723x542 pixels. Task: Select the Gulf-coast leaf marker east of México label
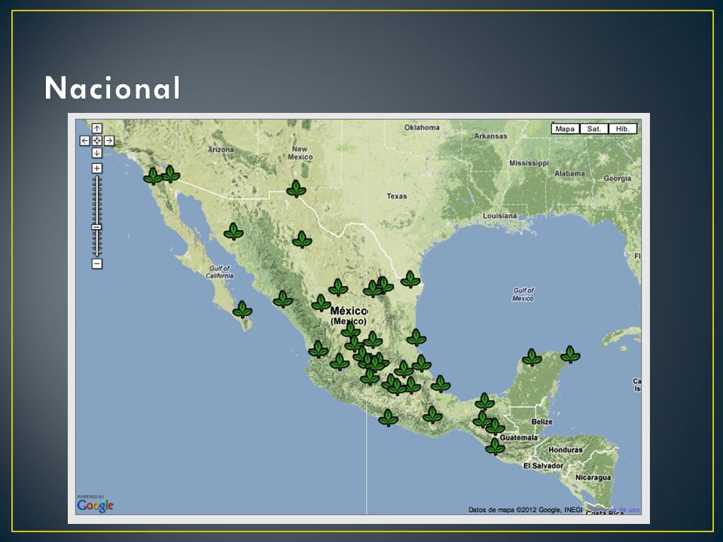point(416,338)
